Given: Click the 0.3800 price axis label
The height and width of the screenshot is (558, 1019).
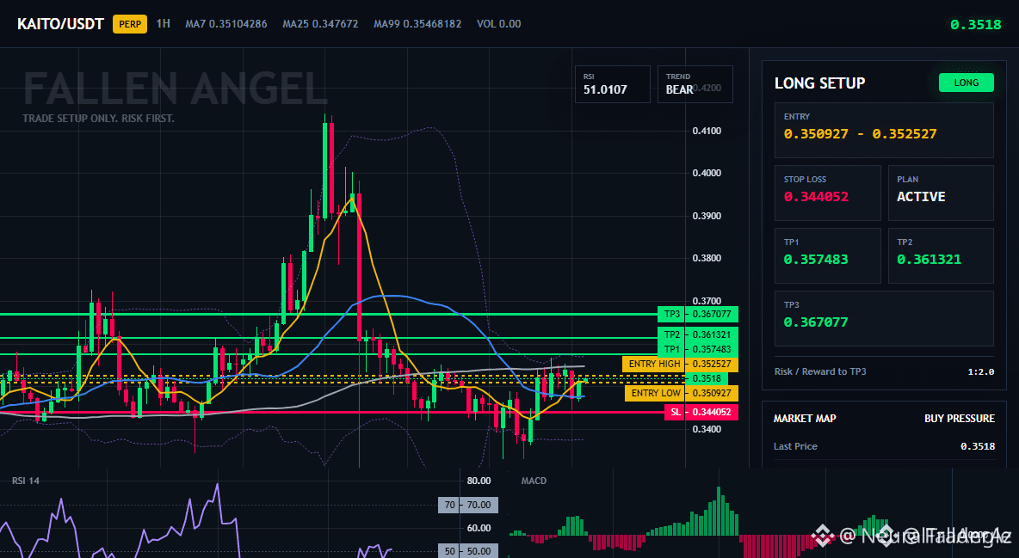Looking at the screenshot, I should (707, 258).
